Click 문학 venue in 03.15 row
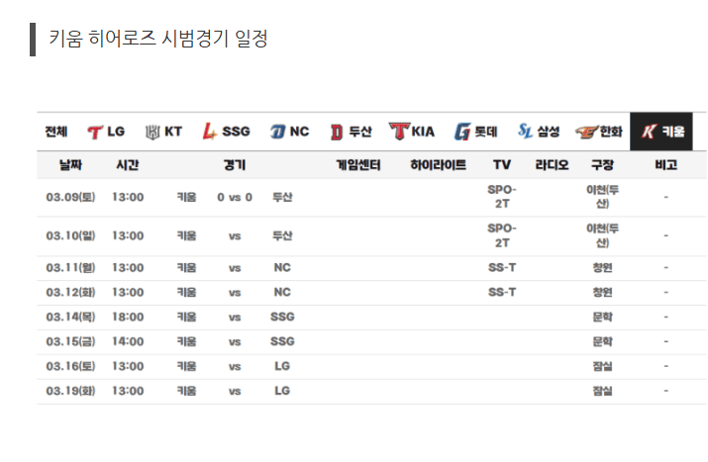The height and width of the screenshot is (462, 708). pyautogui.click(x=602, y=341)
